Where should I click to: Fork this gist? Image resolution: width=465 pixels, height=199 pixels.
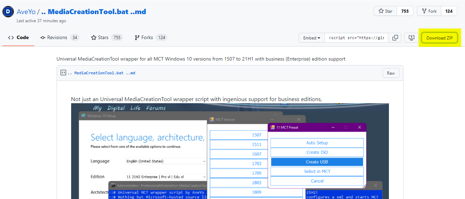[429, 11]
